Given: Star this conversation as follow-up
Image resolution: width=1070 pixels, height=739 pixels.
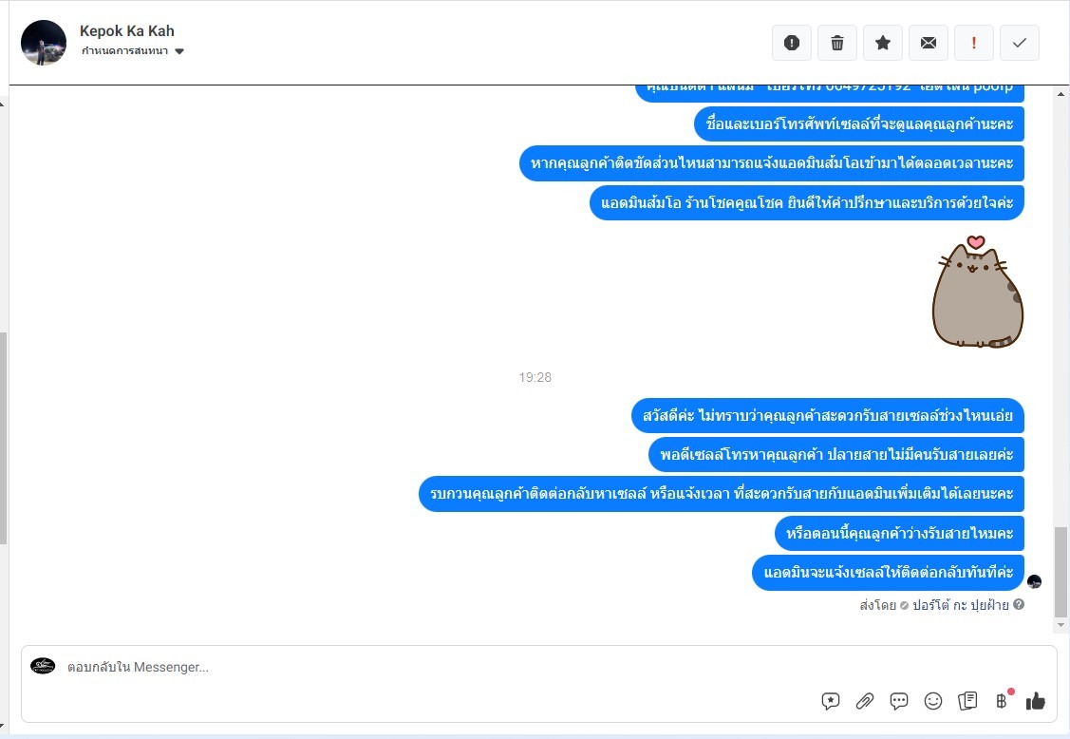Looking at the screenshot, I should pyautogui.click(x=883, y=43).
